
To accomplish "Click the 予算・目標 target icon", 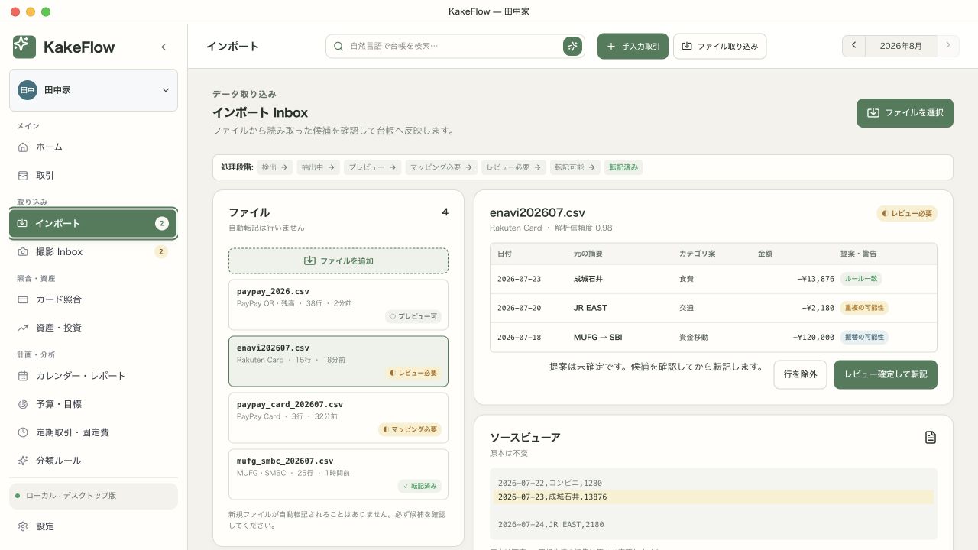I will pos(23,404).
